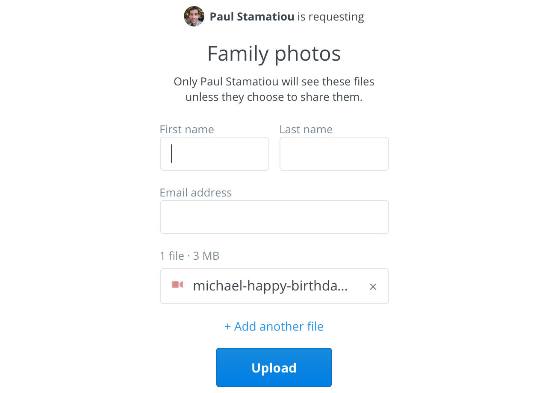
Task: Click the bold Paul Stamatiou name in header
Action: point(252,17)
